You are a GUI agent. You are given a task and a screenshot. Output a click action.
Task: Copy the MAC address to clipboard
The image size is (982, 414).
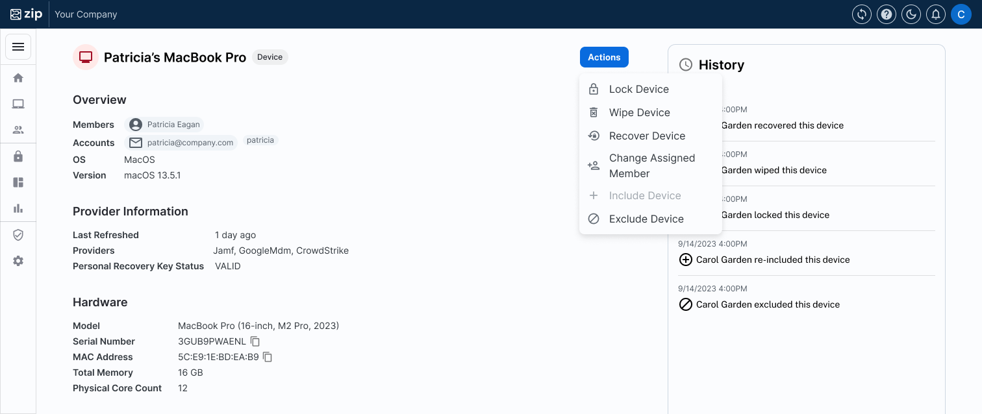point(268,357)
